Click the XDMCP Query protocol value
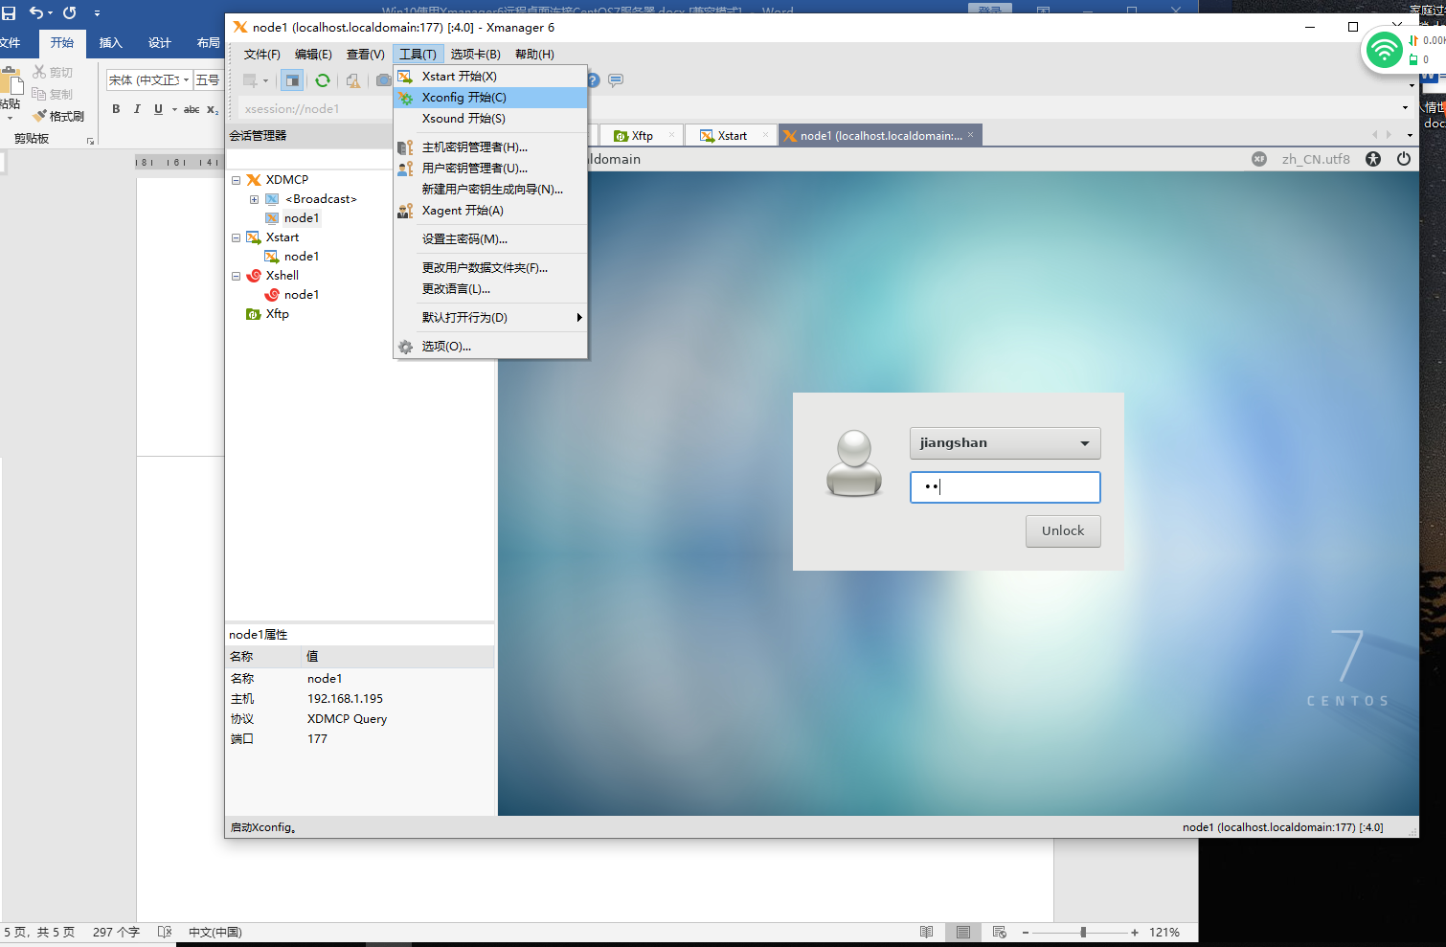The image size is (1446, 947). tap(347, 719)
